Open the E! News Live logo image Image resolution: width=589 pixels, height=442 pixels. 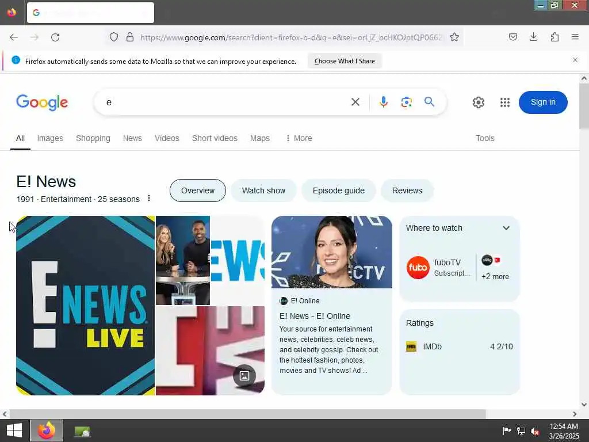85,305
